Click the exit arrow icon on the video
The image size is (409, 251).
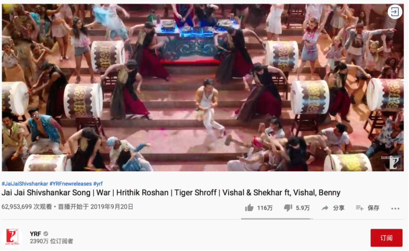coord(395,12)
